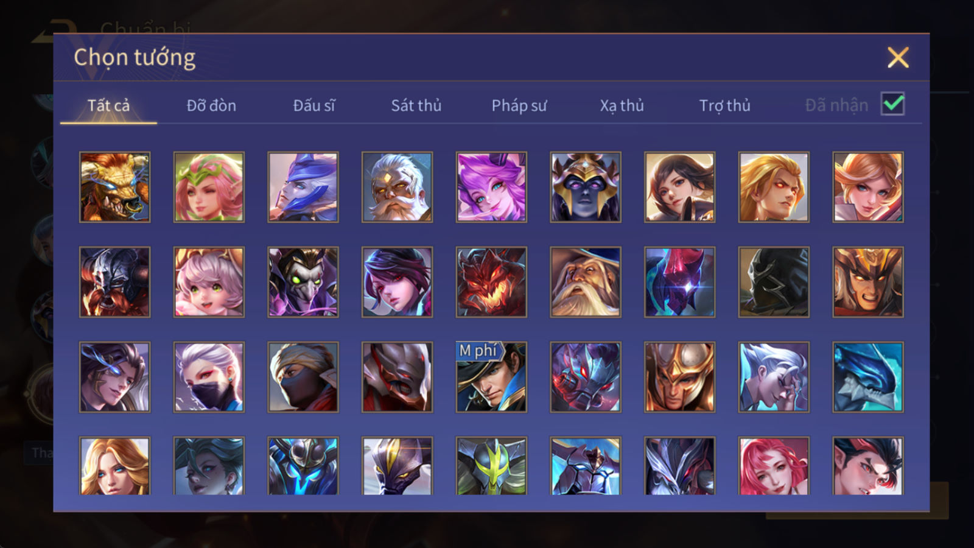Open the "Đấu sĩ" category tab

pyautogui.click(x=314, y=105)
